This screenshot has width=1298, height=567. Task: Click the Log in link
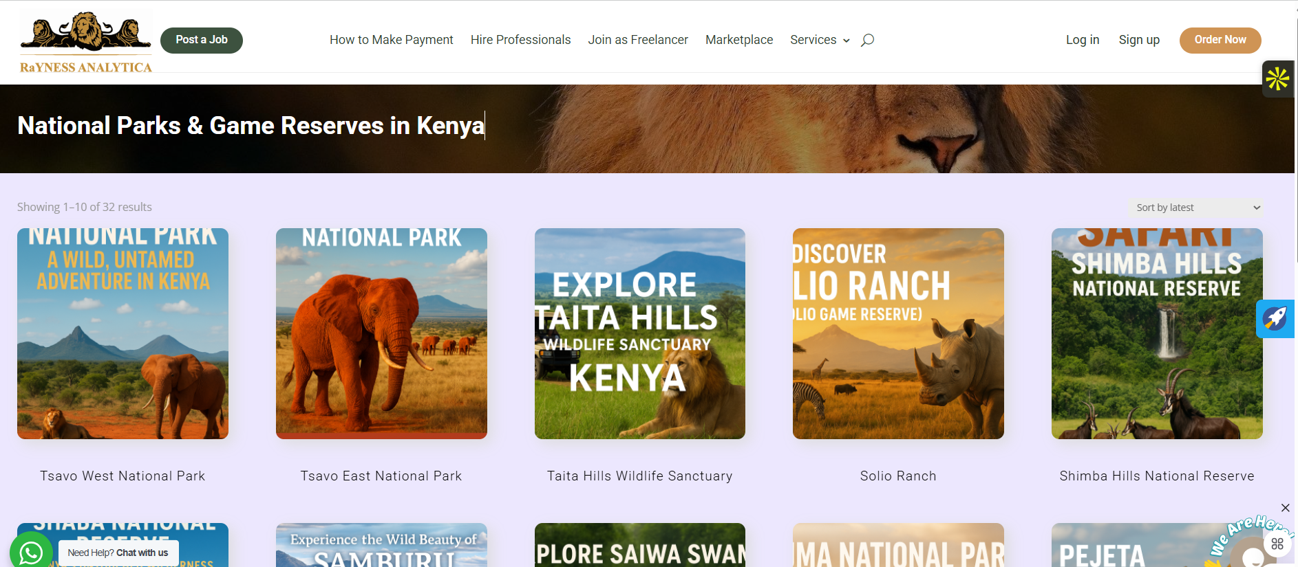pos(1083,40)
